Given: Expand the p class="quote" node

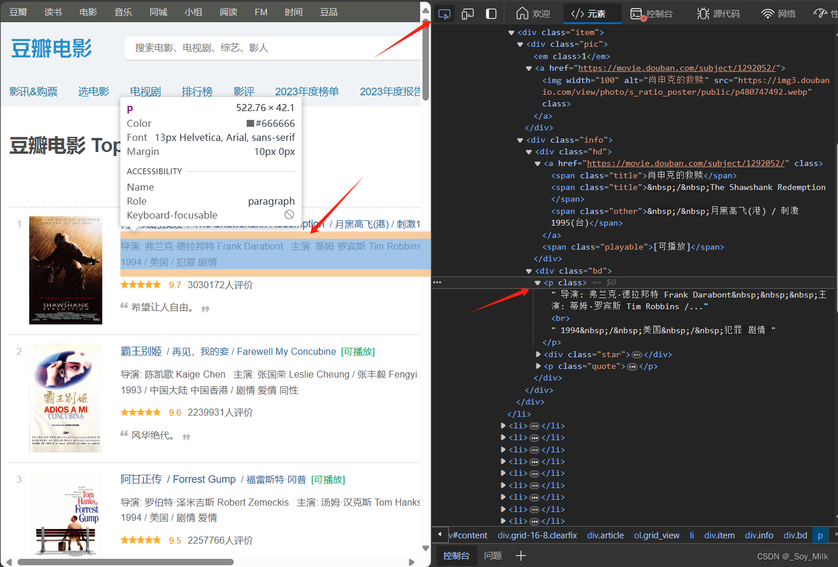Looking at the screenshot, I should (x=538, y=366).
